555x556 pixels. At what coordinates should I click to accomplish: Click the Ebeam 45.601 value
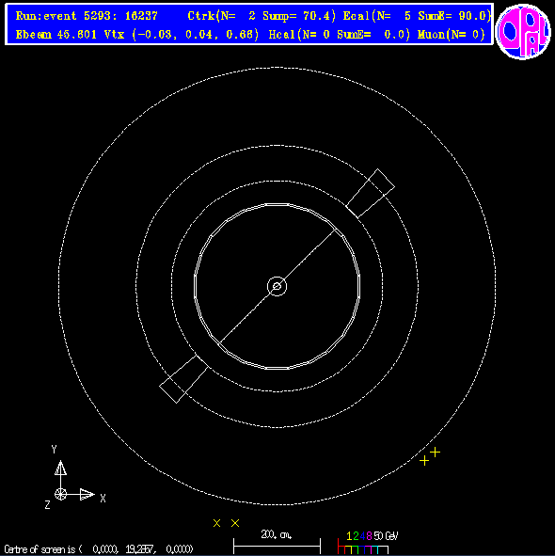pos(56,35)
